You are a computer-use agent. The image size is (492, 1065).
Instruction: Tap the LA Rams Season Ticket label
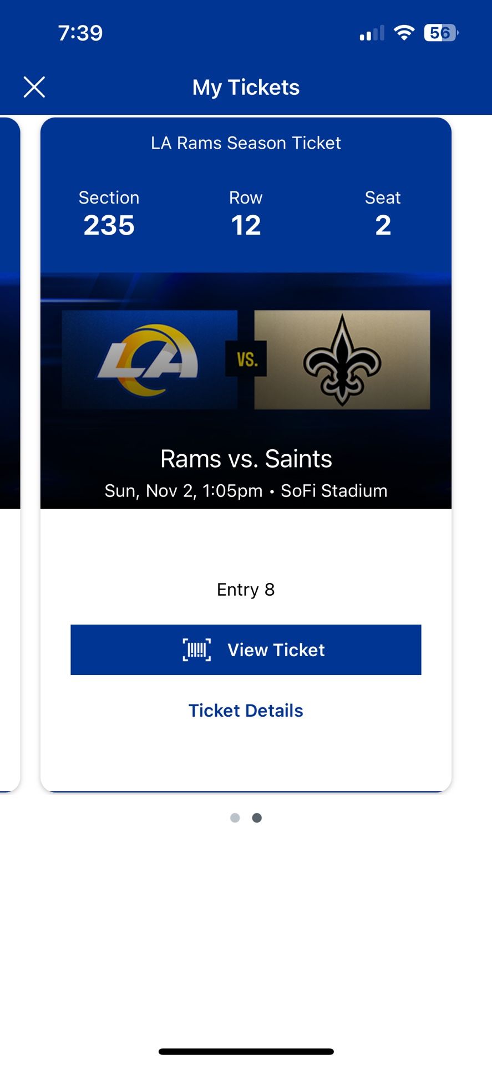pos(246,143)
